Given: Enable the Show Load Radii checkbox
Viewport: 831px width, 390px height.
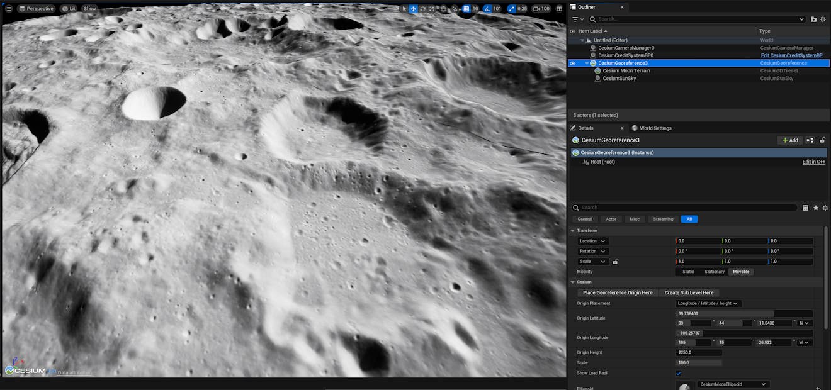Looking at the screenshot, I should [x=679, y=373].
